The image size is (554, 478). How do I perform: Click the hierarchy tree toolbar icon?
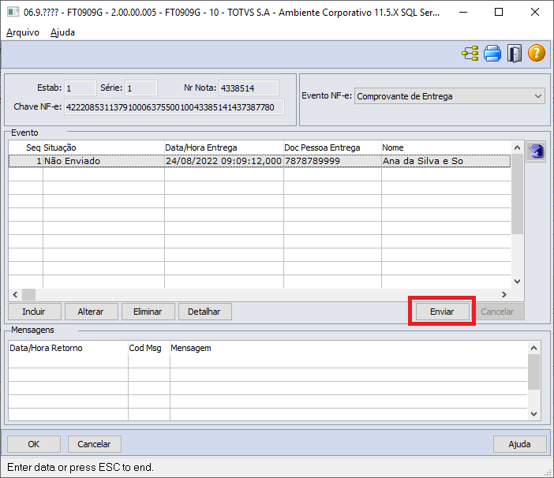(x=470, y=54)
